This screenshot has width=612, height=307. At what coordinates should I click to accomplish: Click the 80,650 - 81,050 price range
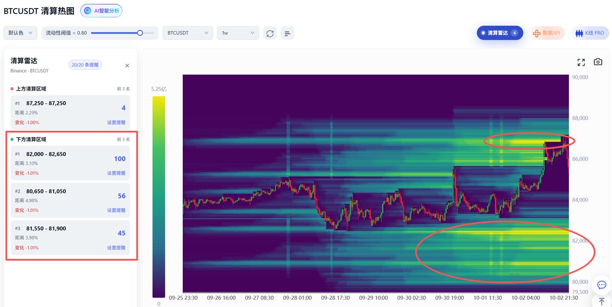pos(46,191)
